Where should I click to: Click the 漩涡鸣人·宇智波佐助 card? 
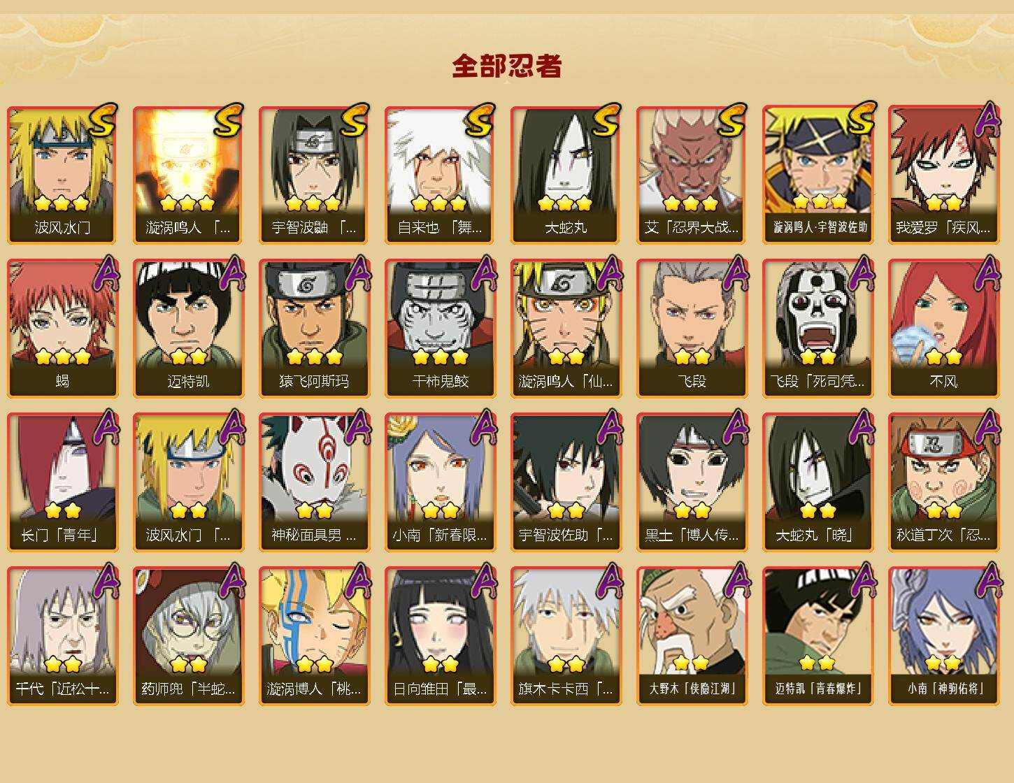(817, 175)
